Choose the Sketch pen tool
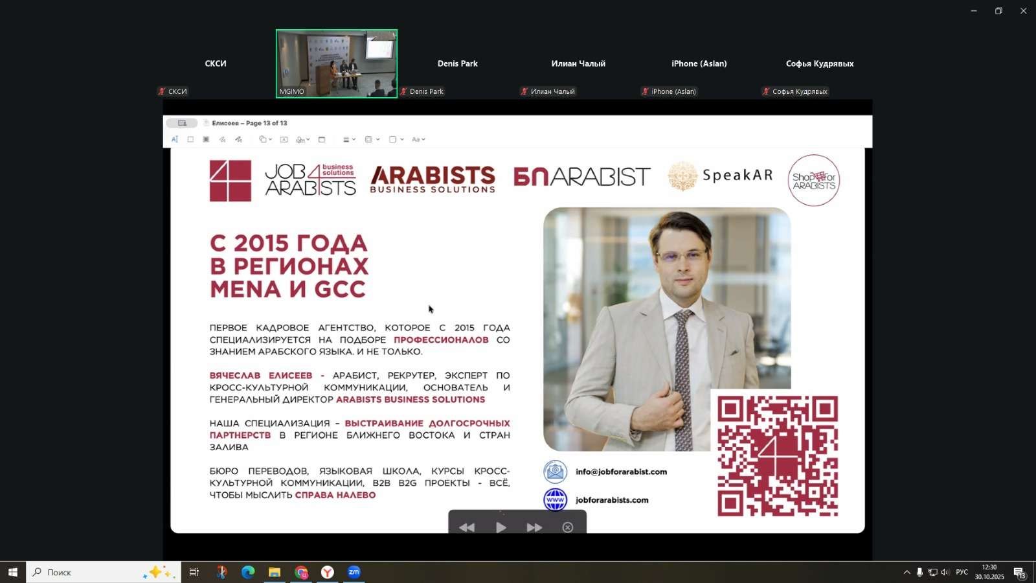The image size is (1036, 583). click(x=222, y=139)
